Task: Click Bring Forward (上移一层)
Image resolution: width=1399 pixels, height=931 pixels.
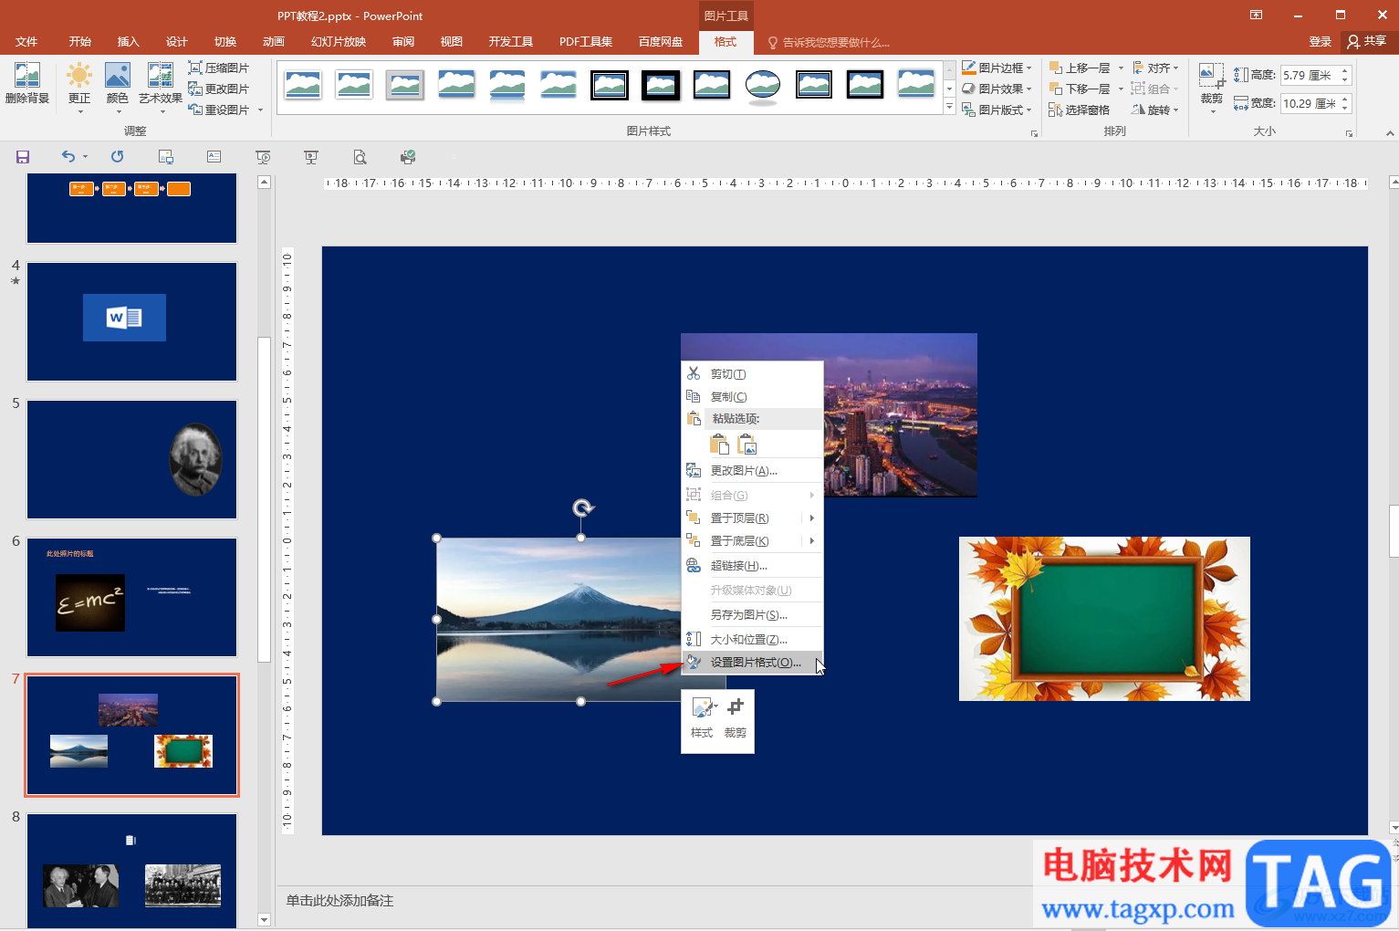Action: pyautogui.click(x=1080, y=68)
